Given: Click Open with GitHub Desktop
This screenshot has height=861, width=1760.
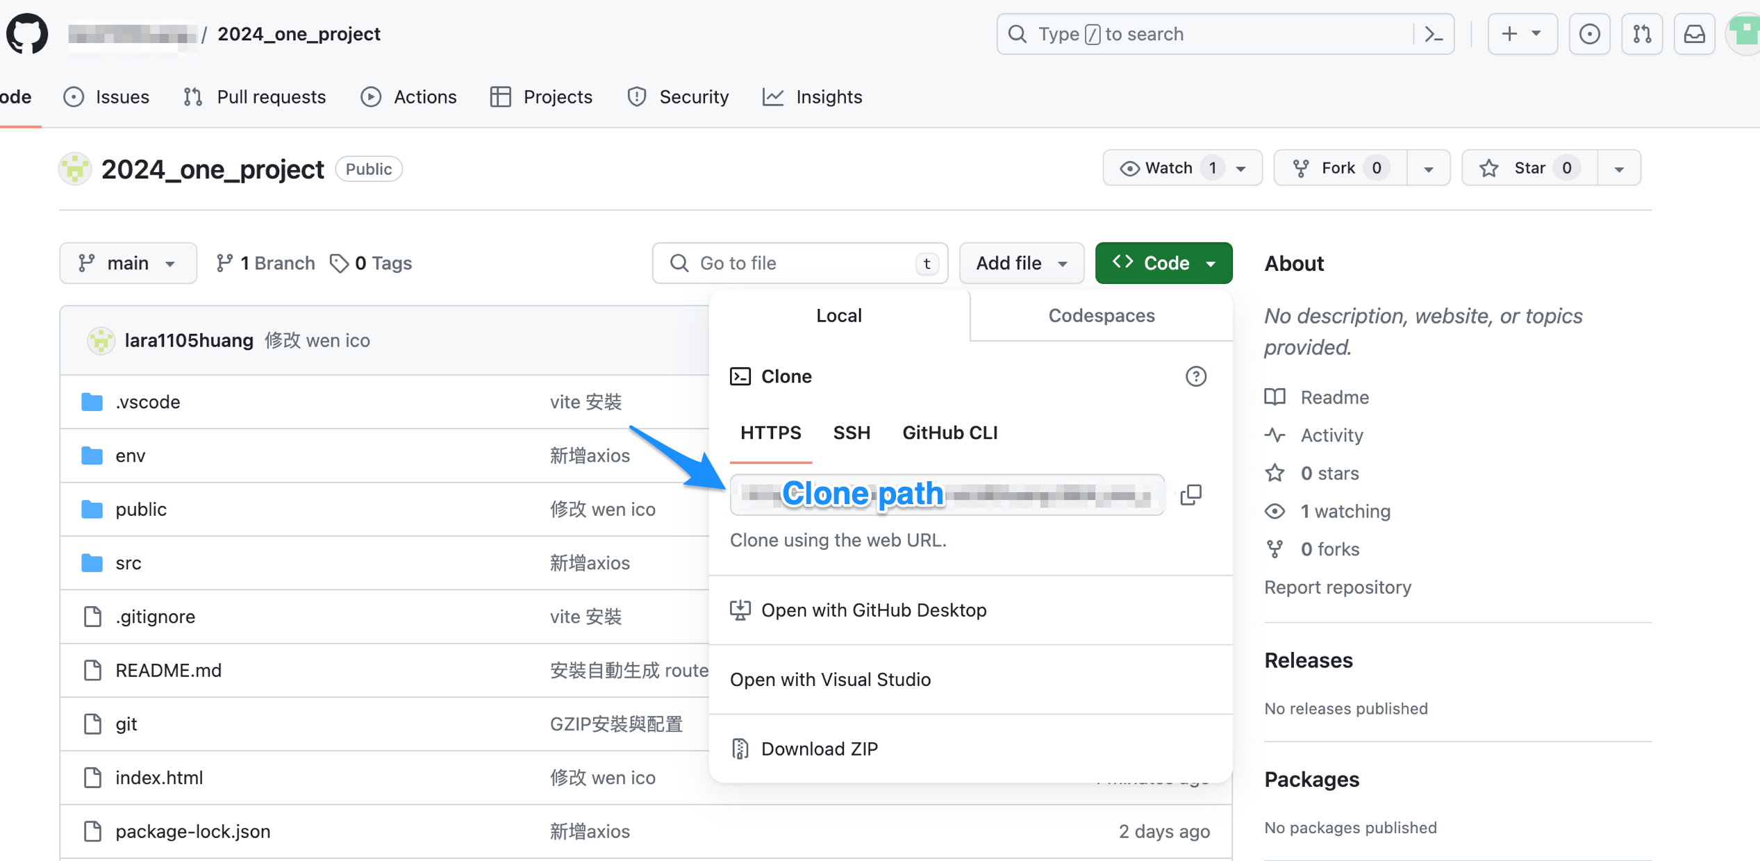Looking at the screenshot, I should pyautogui.click(x=873, y=610).
